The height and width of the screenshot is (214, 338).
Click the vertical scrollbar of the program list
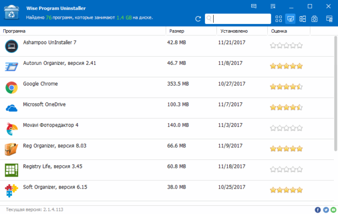tap(335, 93)
